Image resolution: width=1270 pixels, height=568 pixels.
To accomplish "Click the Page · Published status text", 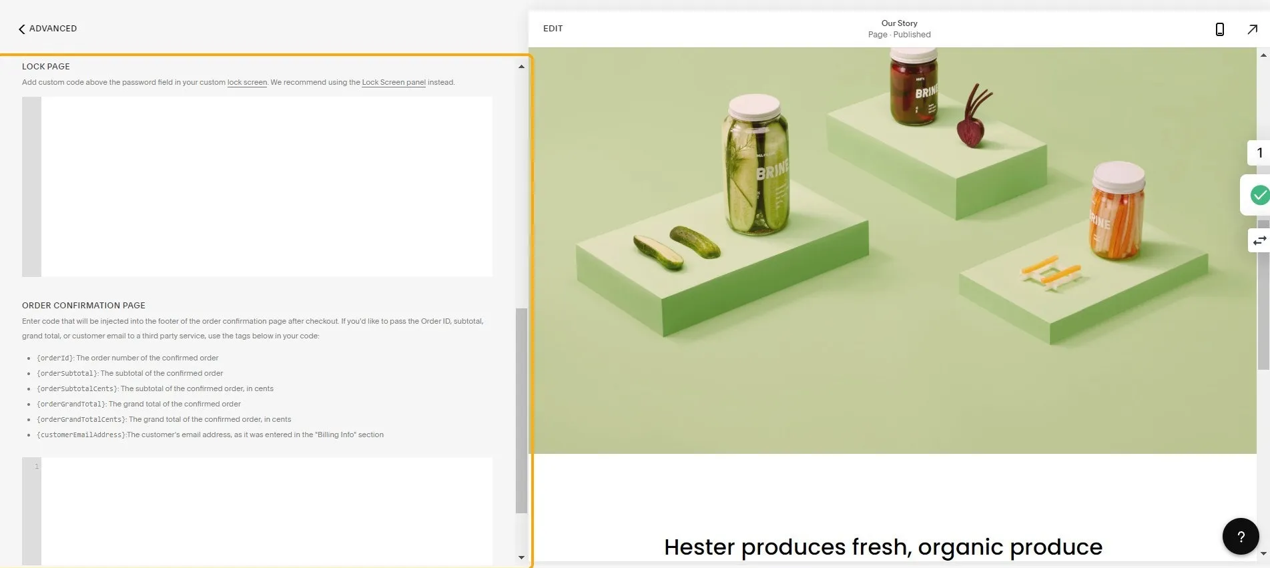I will point(899,35).
